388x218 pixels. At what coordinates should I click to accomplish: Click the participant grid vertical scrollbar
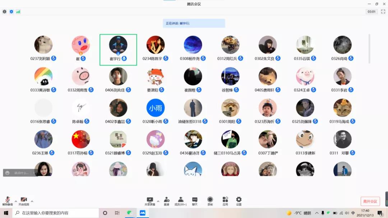(369, 48)
